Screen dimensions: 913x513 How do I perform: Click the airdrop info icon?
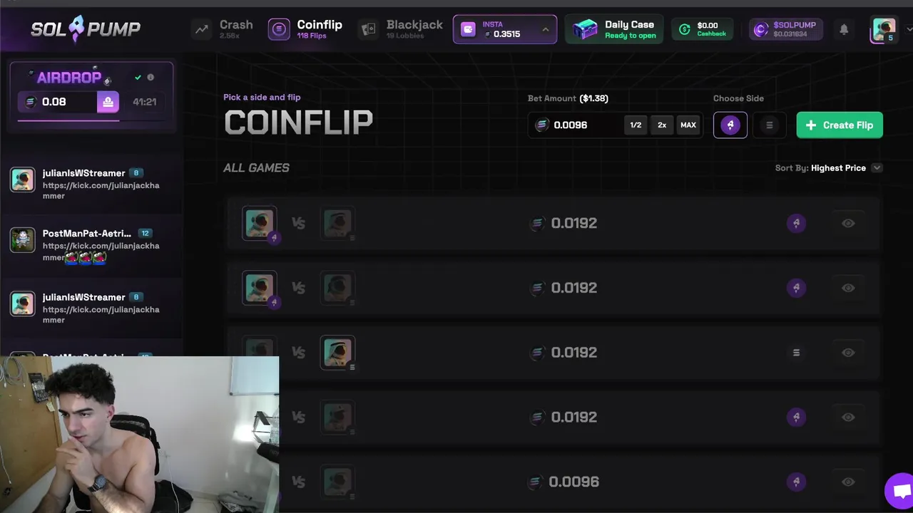tap(151, 77)
